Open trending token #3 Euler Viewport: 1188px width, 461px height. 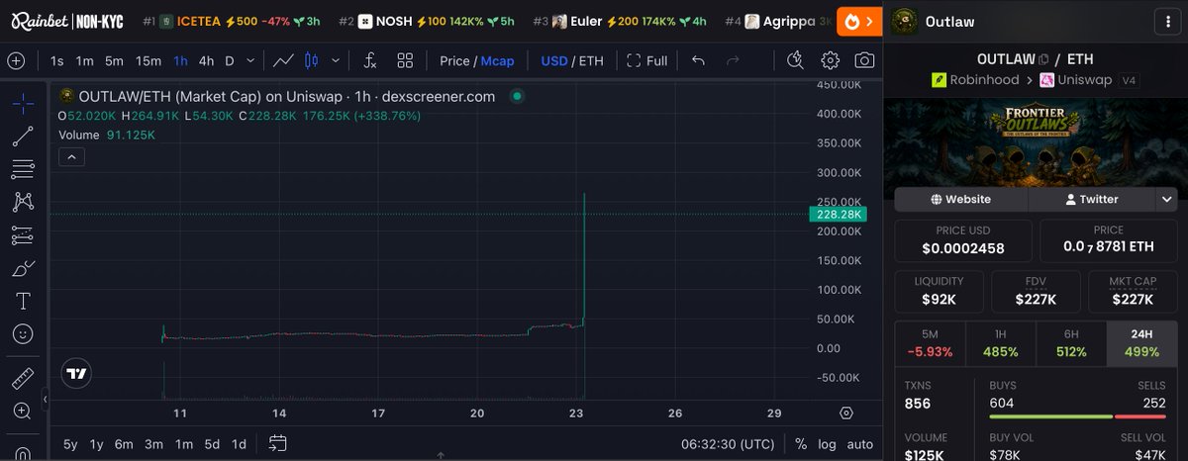coord(621,21)
